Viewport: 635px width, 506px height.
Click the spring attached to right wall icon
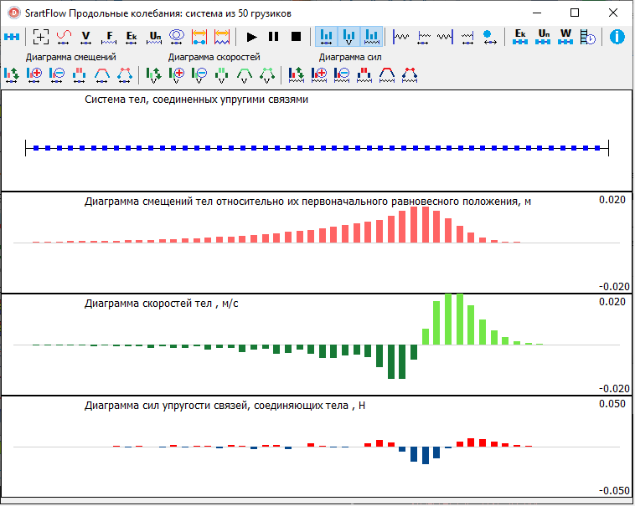(445, 37)
